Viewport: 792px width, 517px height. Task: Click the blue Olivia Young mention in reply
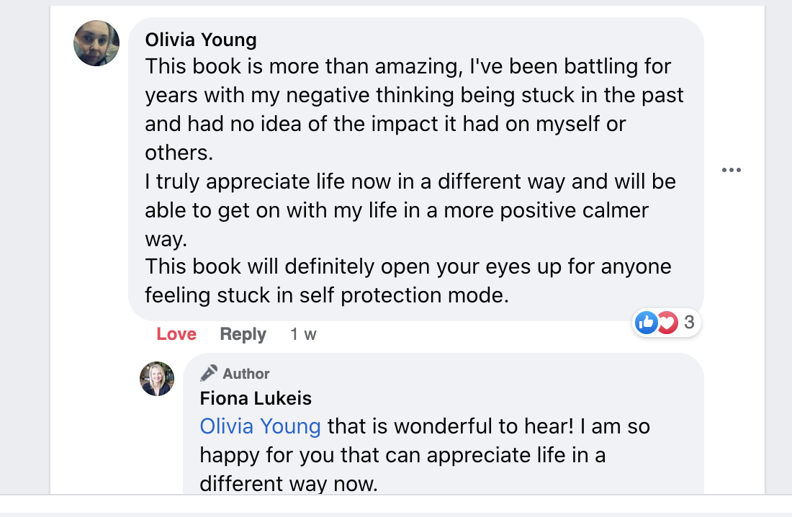[x=260, y=426]
